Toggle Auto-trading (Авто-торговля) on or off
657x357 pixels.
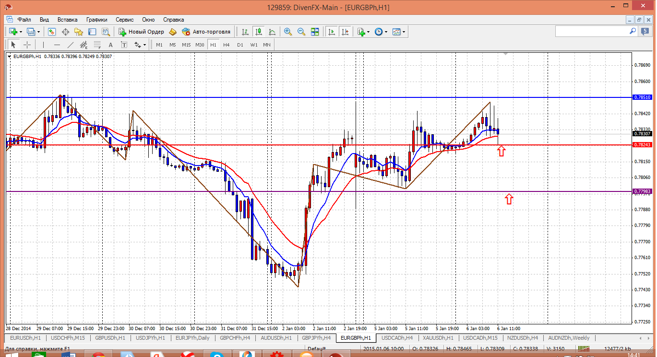tap(206, 32)
